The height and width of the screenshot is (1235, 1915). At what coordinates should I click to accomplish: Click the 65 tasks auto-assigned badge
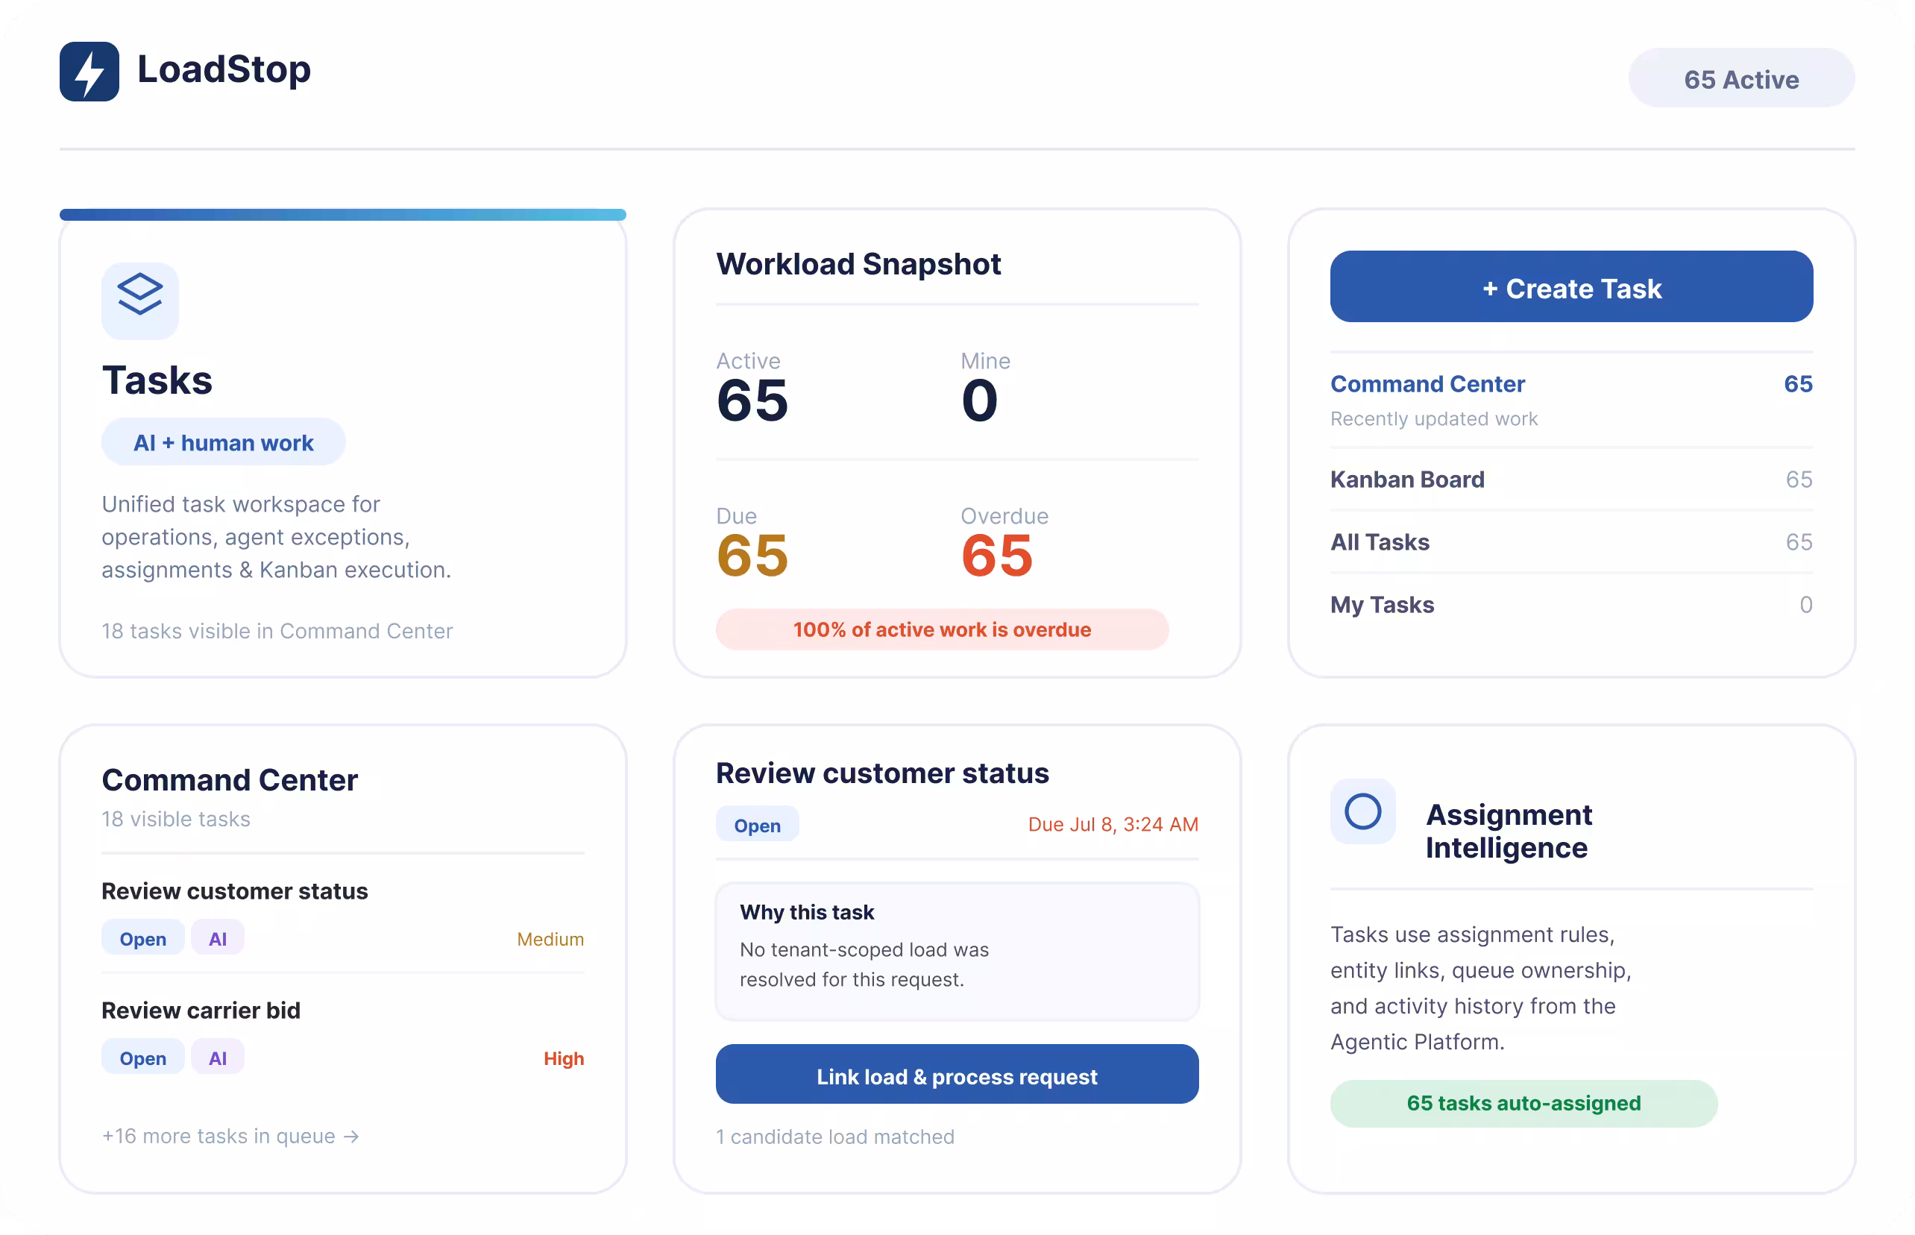tap(1523, 1104)
